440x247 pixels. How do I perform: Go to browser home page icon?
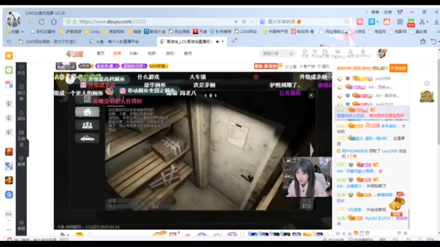[x=53, y=21]
